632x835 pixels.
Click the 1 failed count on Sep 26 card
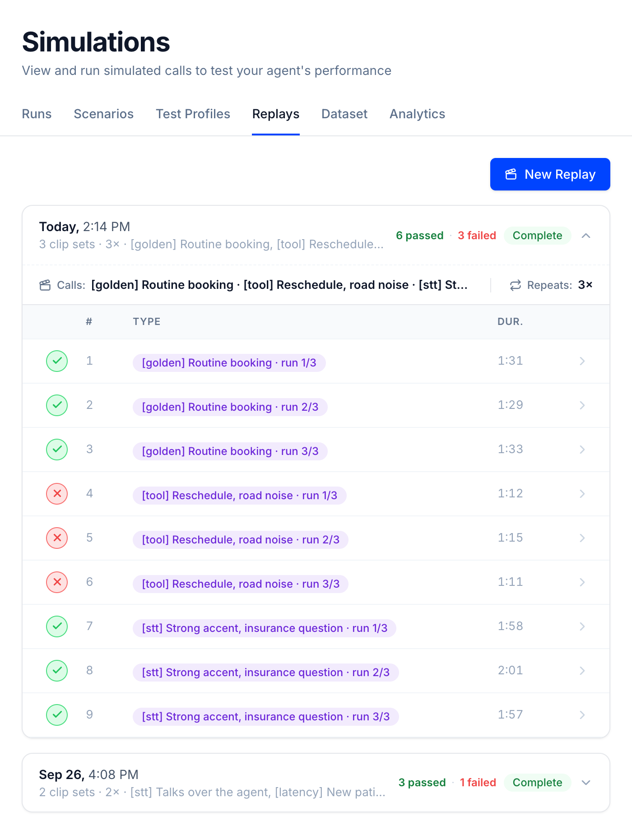point(478,783)
